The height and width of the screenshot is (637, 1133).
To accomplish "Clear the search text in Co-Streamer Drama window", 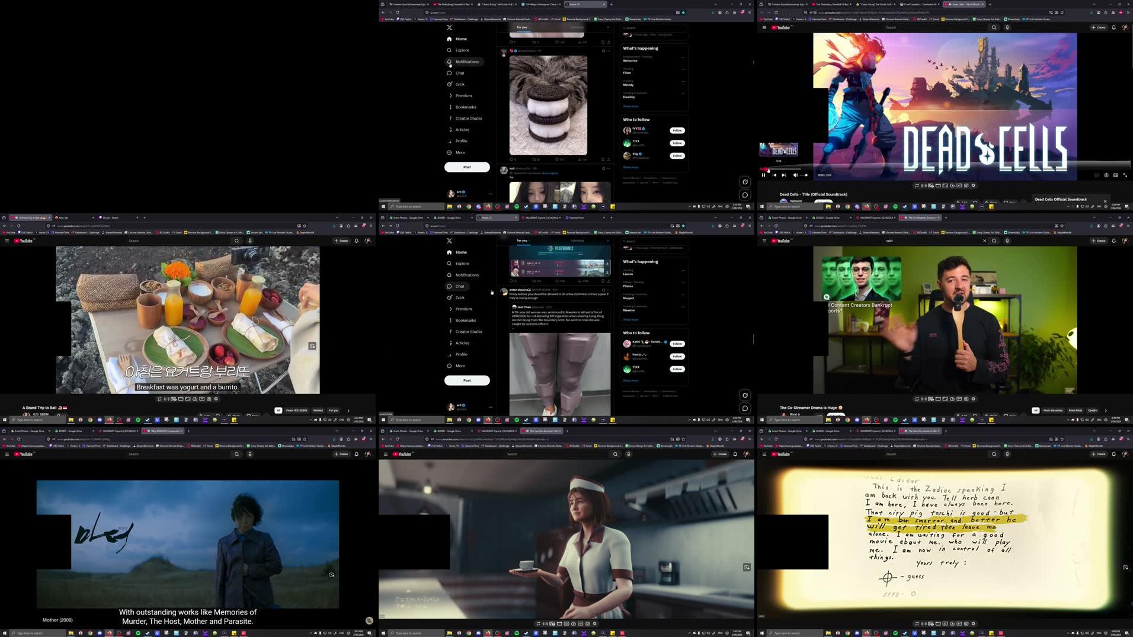I will click(985, 241).
